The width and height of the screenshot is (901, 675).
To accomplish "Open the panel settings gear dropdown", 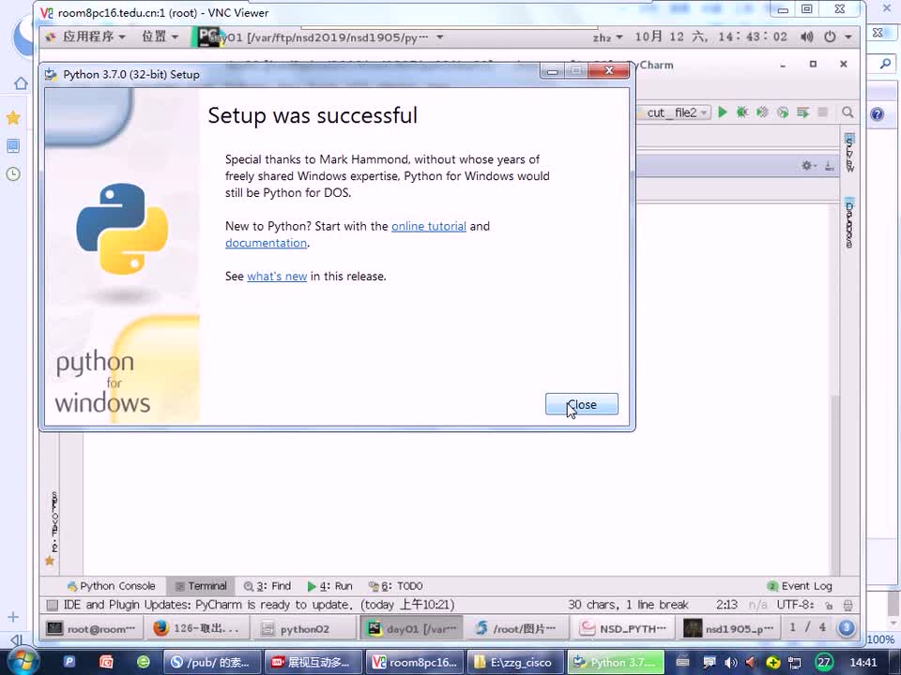I will coord(809,166).
